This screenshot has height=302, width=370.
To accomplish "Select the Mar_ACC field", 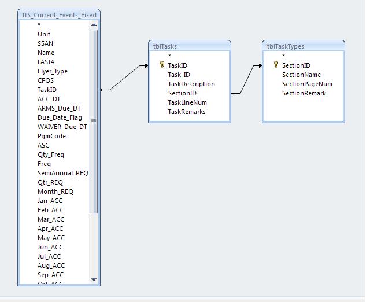I will point(51,219).
